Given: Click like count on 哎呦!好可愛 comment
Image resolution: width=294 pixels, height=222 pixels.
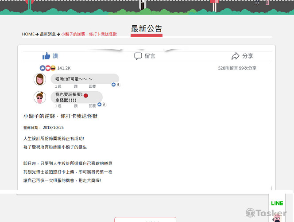Looking at the screenshot, I should pyautogui.click(x=116, y=85).
